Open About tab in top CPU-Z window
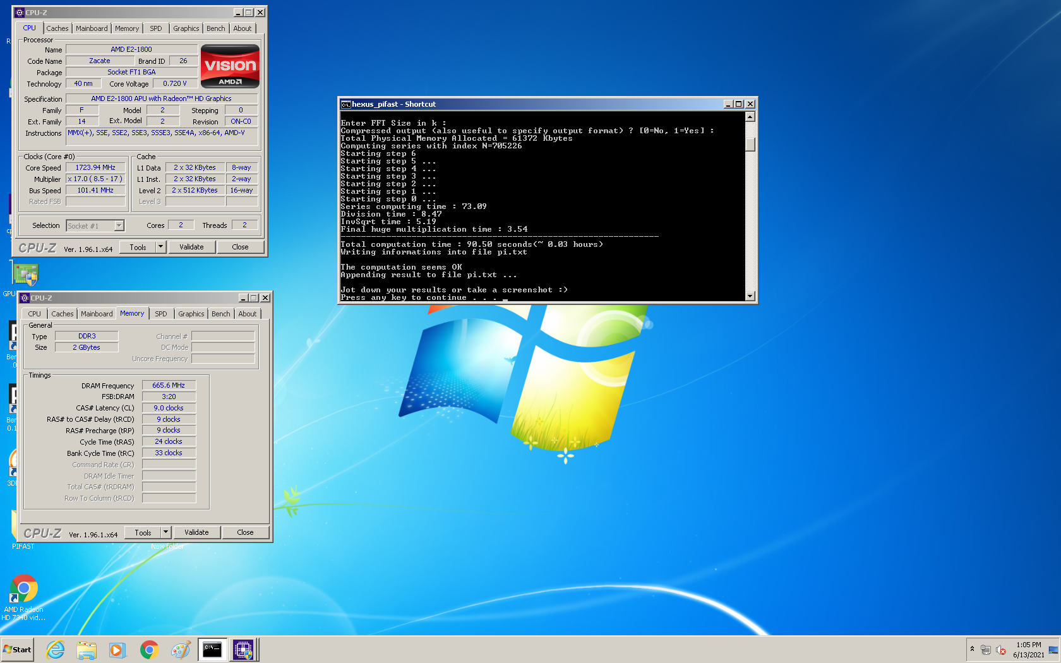 243,28
